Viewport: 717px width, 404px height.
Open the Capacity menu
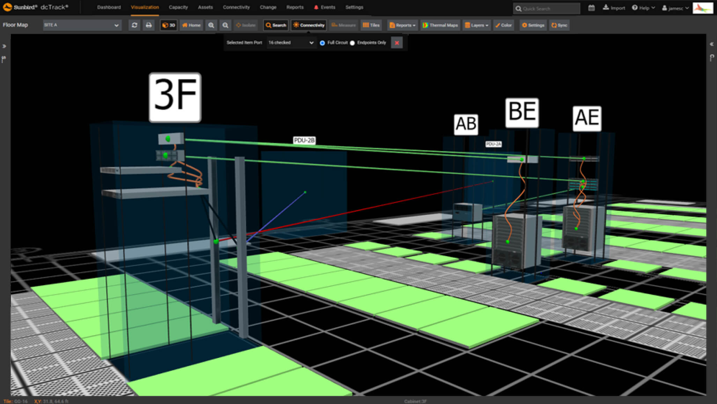[x=178, y=7]
